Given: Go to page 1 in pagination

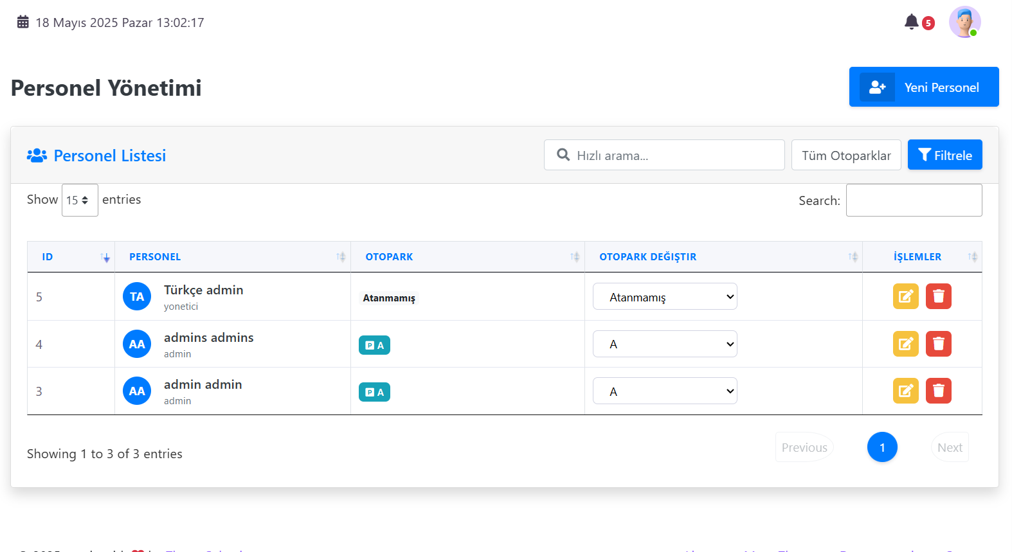Looking at the screenshot, I should [882, 447].
